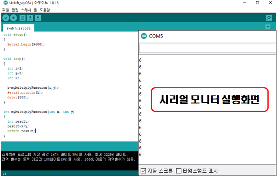Uncheck the 자동 스크롤 checkbox
Viewport: 277px width, 177px height.
coord(143,171)
